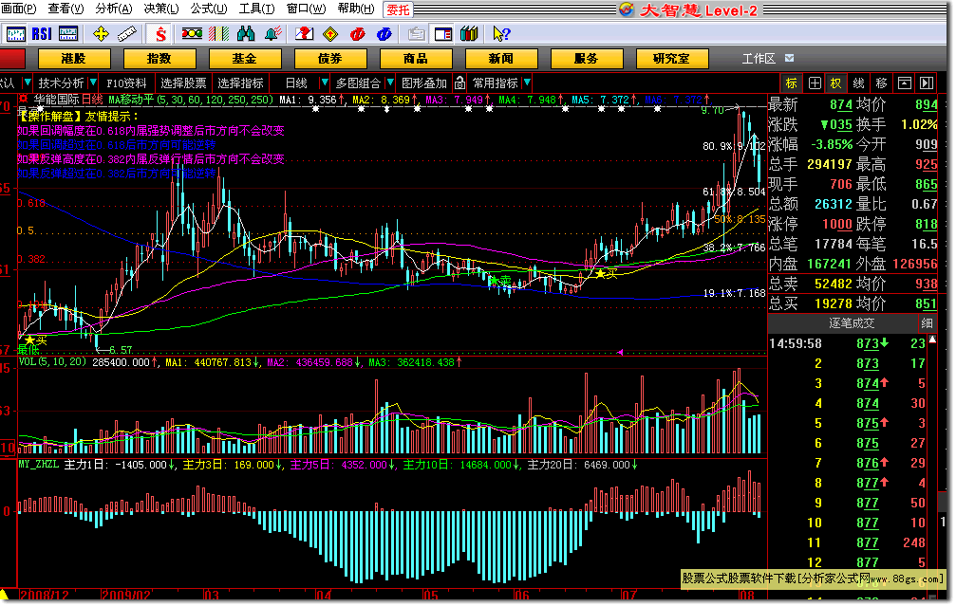Open the 画面(P) menu
The height and width of the screenshot is (606, 956).
click(x=19, y=9)
